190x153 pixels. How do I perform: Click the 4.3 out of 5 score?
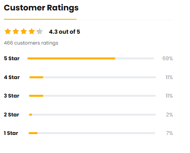[x=64, y=32]
